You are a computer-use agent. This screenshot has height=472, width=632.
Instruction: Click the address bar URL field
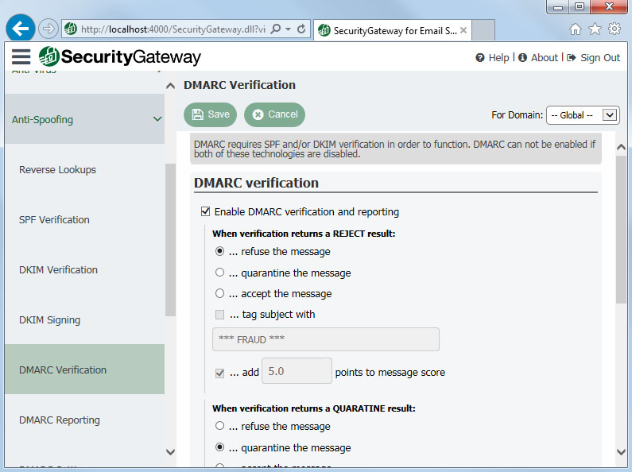[x=173, y=29]
